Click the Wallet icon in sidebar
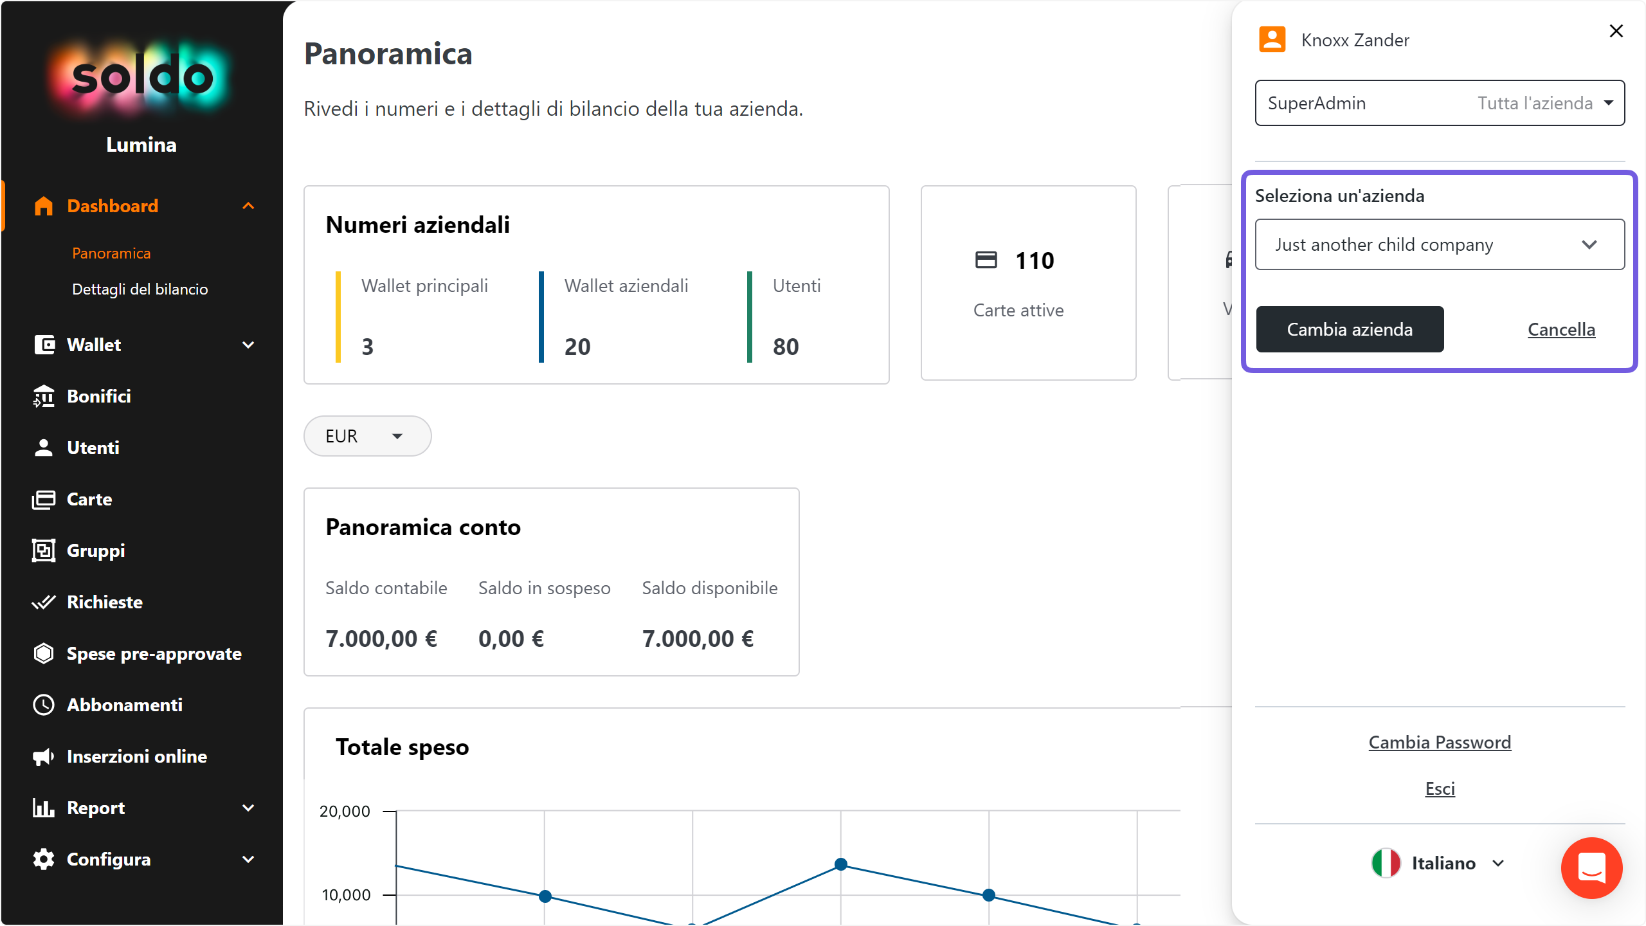The height and width of the screenshot is (926, 1646). click(44, 345)
